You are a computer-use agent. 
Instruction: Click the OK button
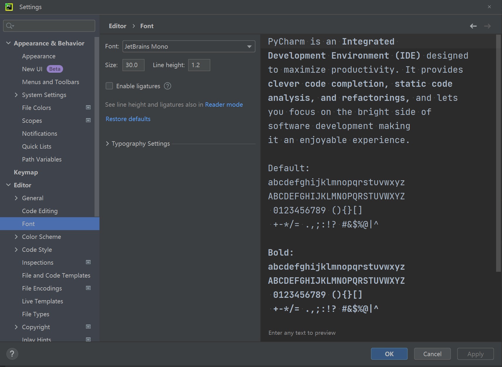point(389,354)
